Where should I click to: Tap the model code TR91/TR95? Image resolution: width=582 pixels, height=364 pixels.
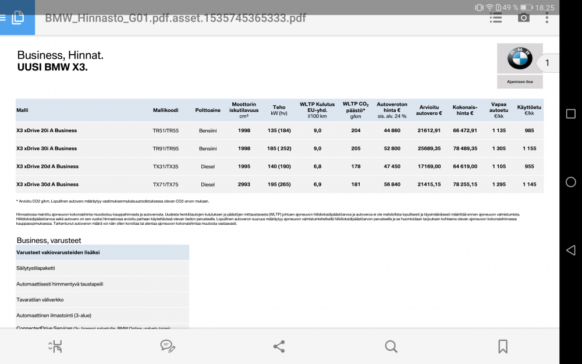click(x=165, y=149)
